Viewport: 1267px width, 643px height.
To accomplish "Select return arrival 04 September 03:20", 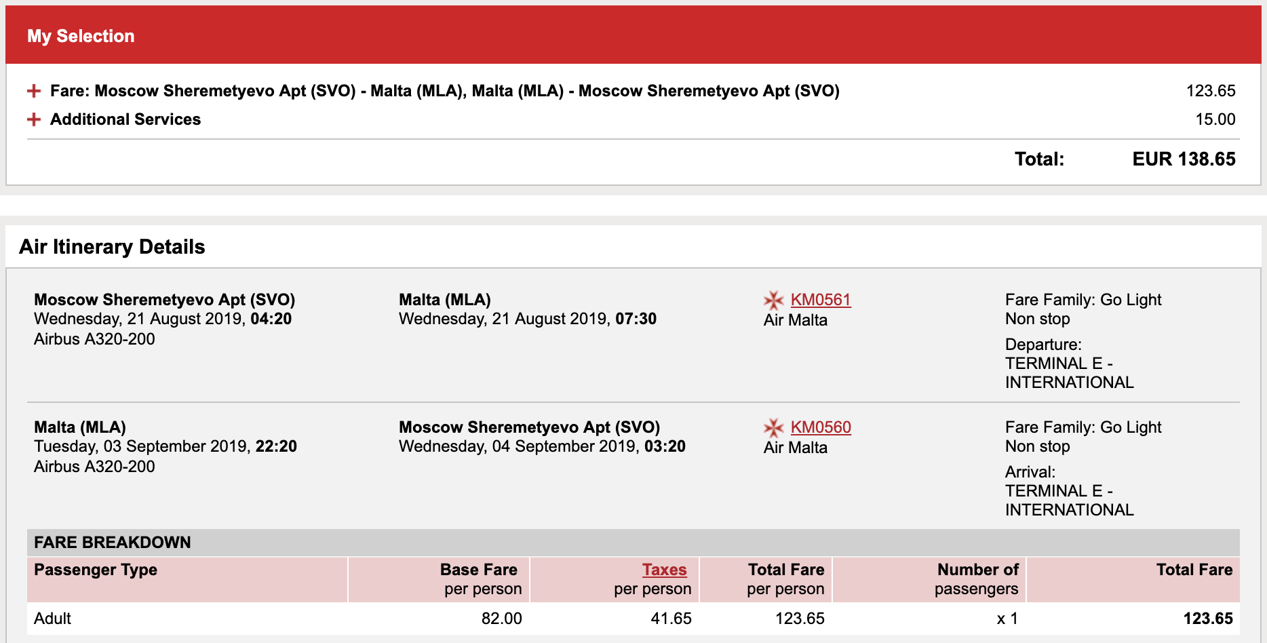I will (x=542, y=446).
